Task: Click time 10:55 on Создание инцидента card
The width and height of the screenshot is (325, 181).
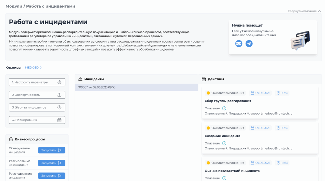Action: click(285, 128)
